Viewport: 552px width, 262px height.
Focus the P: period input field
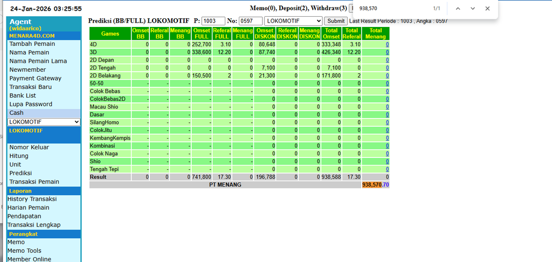click(213, 21)
